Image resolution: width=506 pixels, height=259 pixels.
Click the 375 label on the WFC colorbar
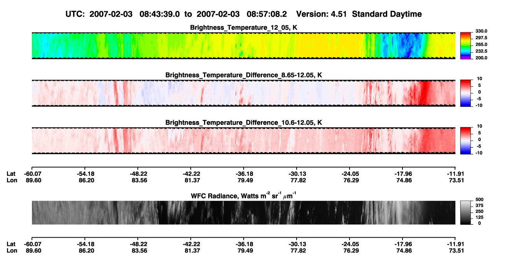point(480,205)
